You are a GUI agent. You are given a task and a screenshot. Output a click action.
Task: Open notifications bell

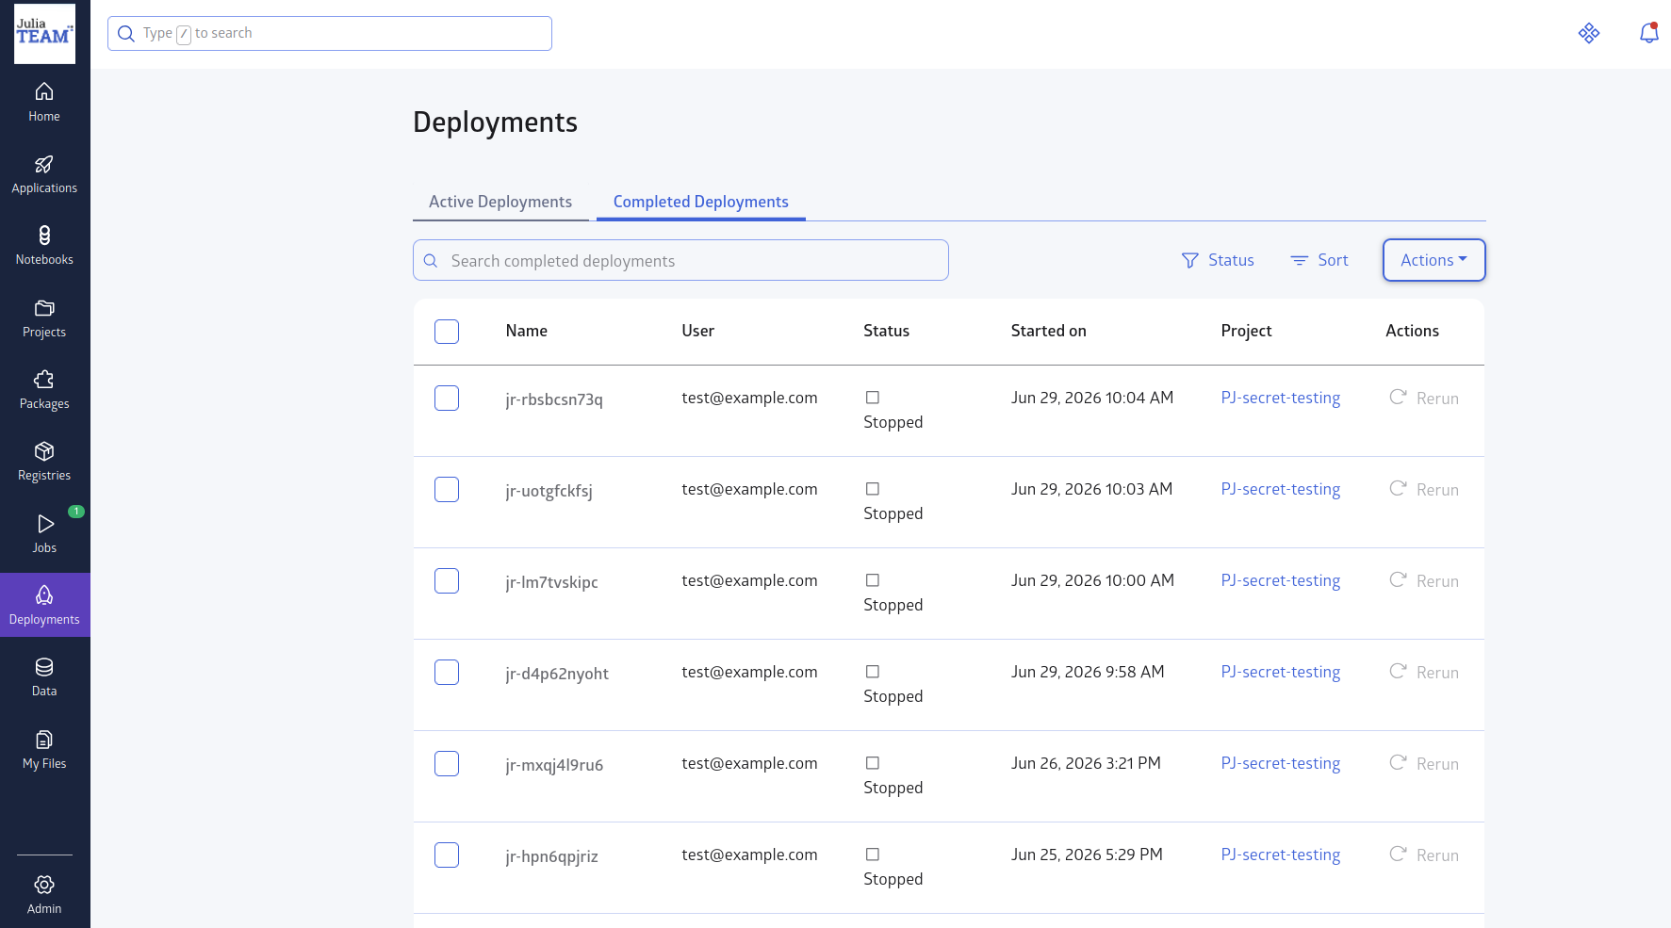(x=1648, y=33)
